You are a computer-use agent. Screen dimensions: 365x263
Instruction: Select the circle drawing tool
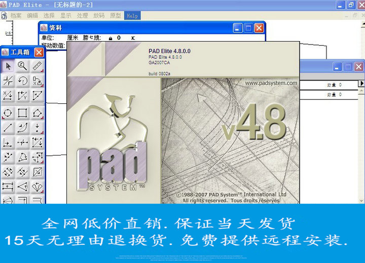8,113
